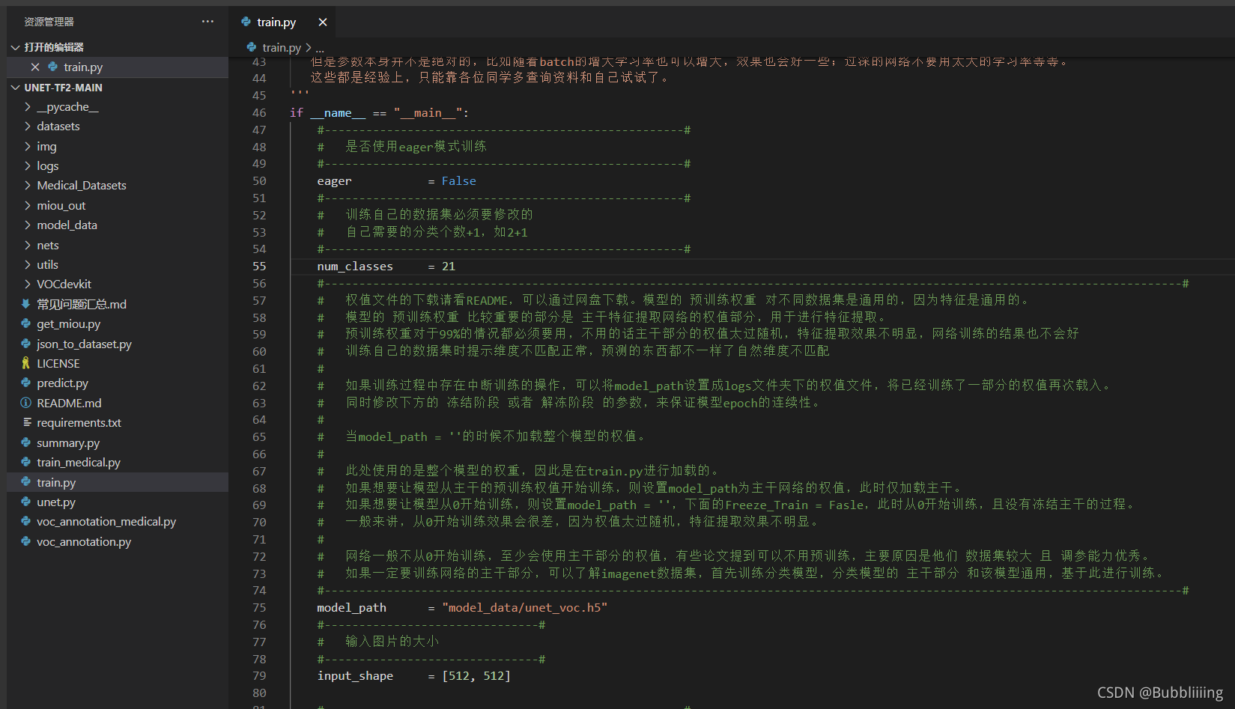Click the Python icon in the breadcrumb bar

(x=252, y=47)
